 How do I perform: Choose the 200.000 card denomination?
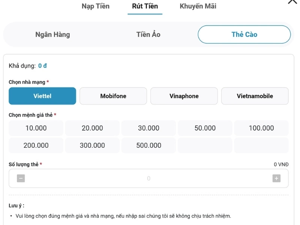click(x=35, y=145)
